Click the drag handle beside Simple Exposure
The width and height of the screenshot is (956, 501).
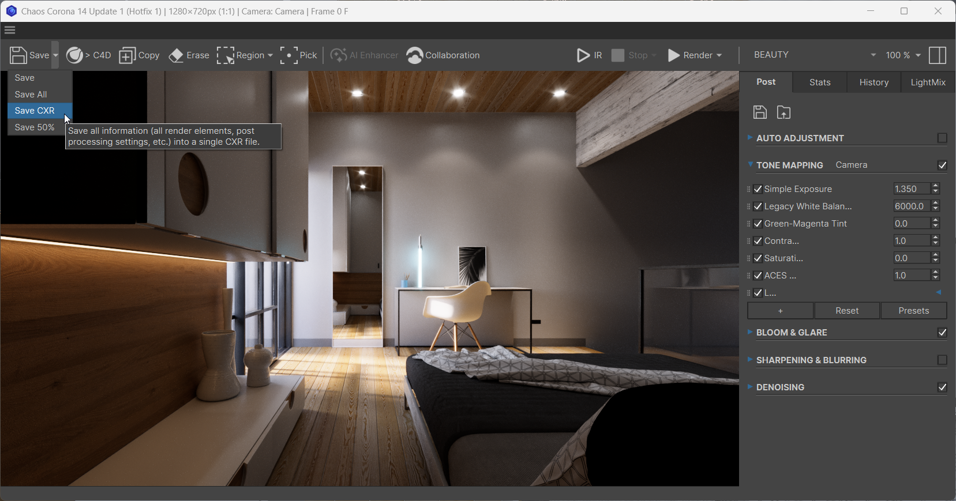[x=748, y=189]
